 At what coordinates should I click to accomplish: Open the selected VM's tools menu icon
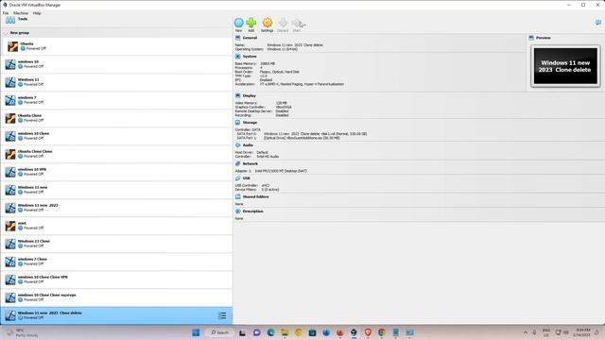click(x=222, y=315)
